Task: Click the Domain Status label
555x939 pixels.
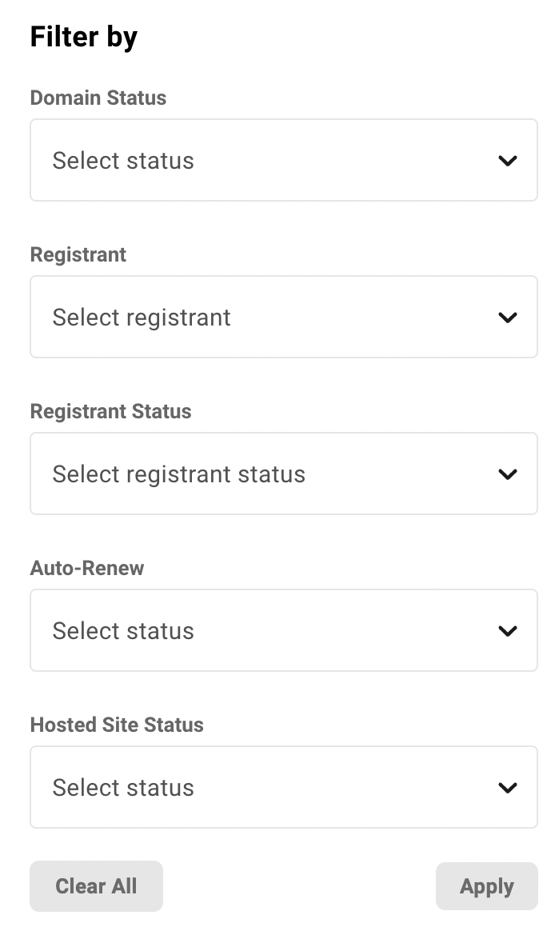Action: pos(98,98)
